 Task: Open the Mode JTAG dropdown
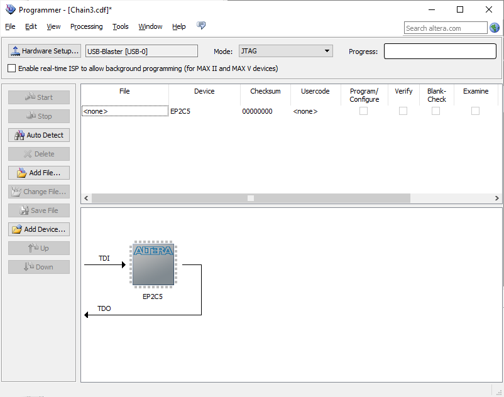click(285, 51)
